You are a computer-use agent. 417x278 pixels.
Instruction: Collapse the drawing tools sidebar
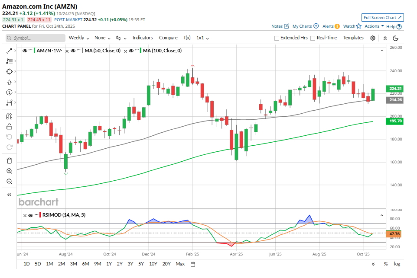(9, 195)
